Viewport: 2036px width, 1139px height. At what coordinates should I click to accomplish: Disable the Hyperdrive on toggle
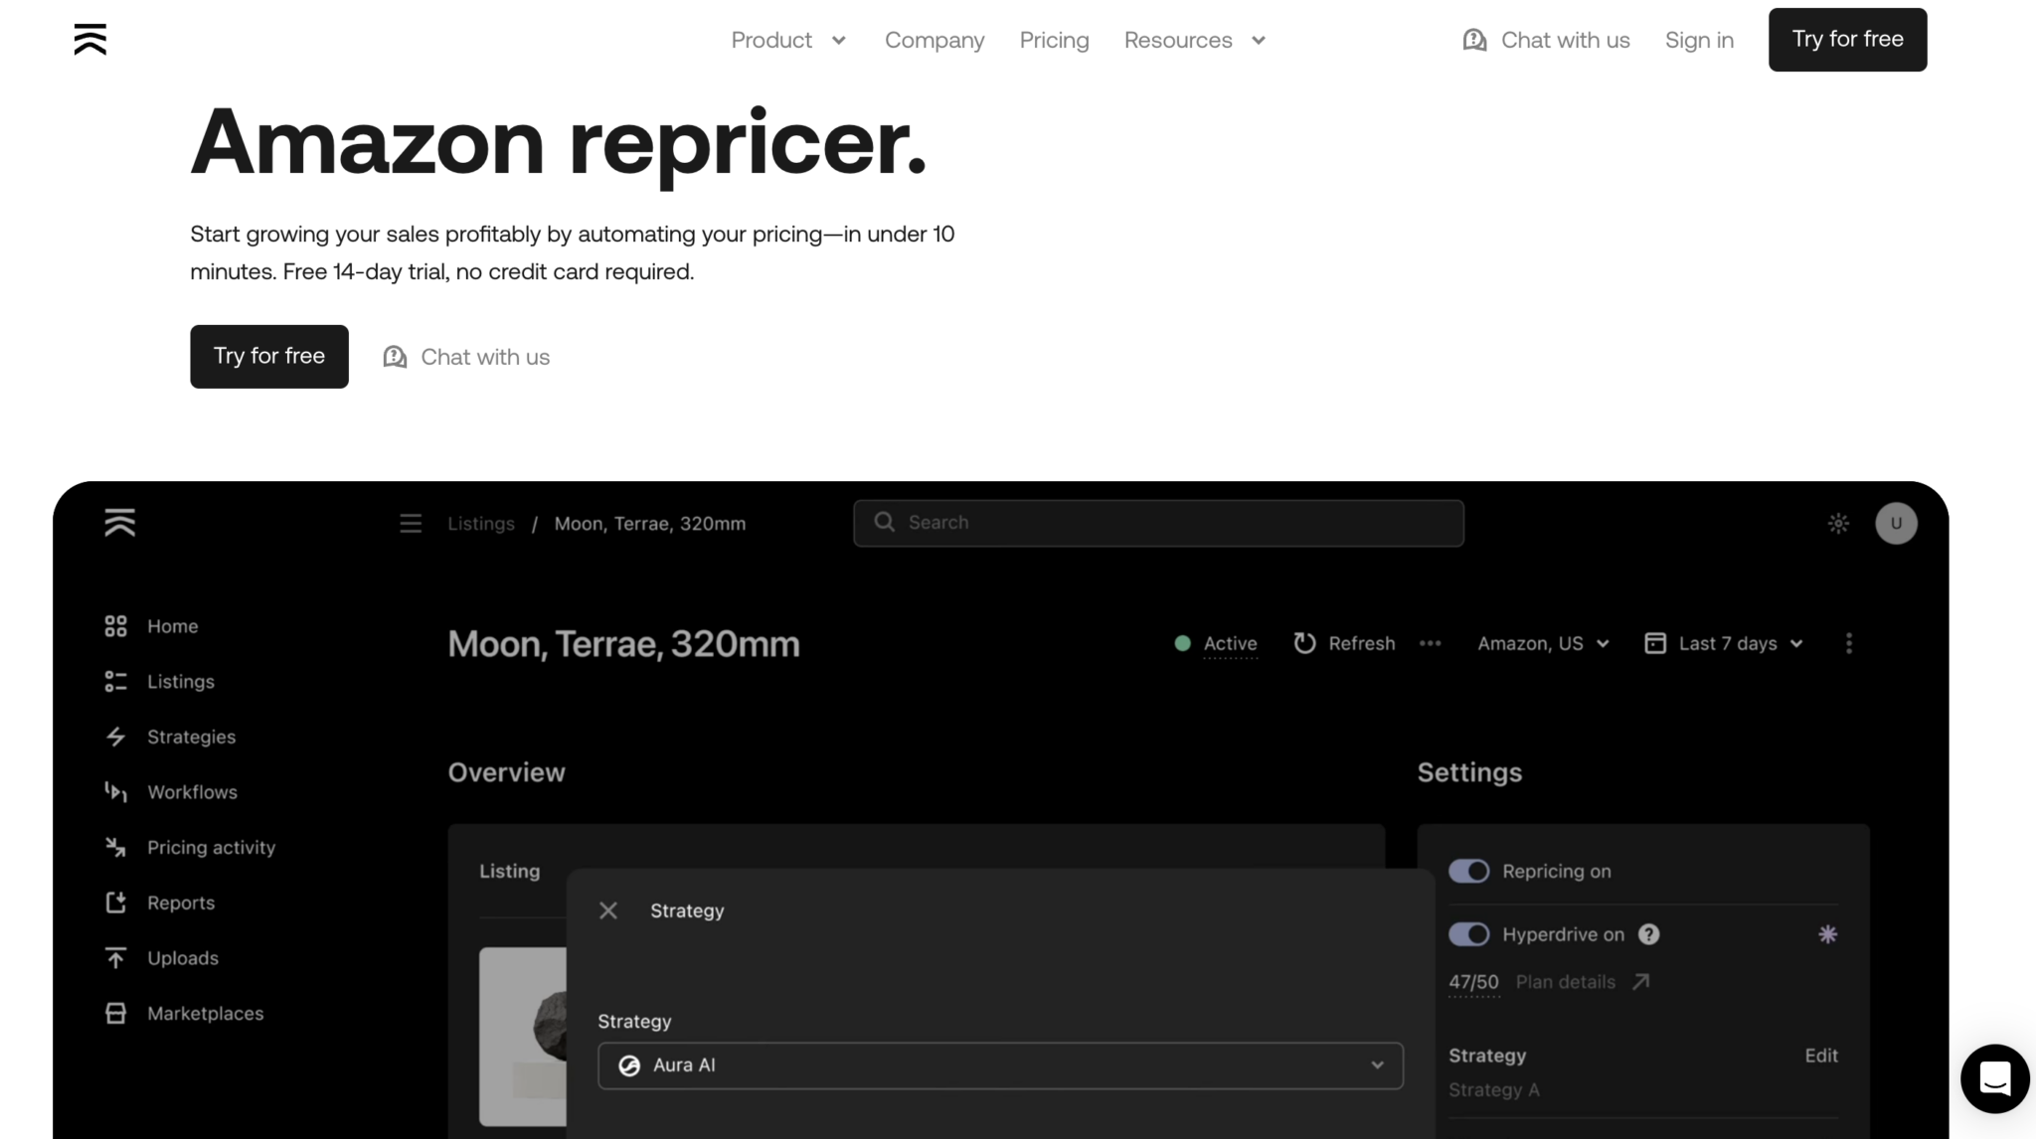coord(1469,934)
